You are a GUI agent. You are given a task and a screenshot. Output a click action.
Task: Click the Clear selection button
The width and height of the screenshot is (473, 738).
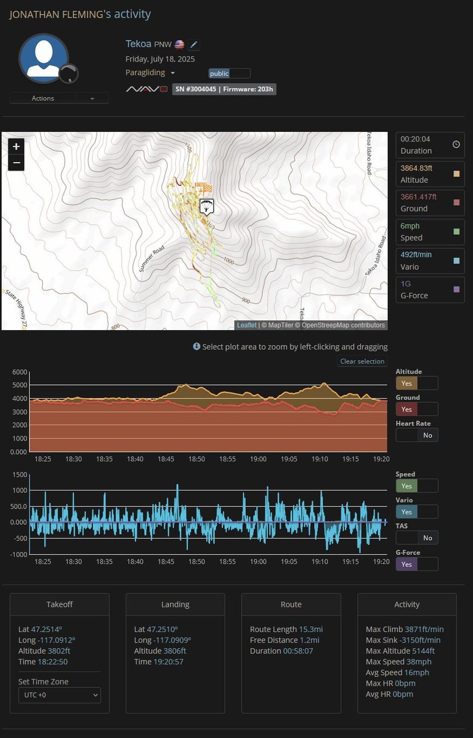362,361
